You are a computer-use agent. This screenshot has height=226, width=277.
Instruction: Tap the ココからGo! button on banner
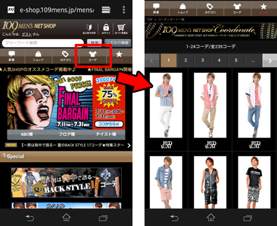pyautogui.click(x=109, y=124)
